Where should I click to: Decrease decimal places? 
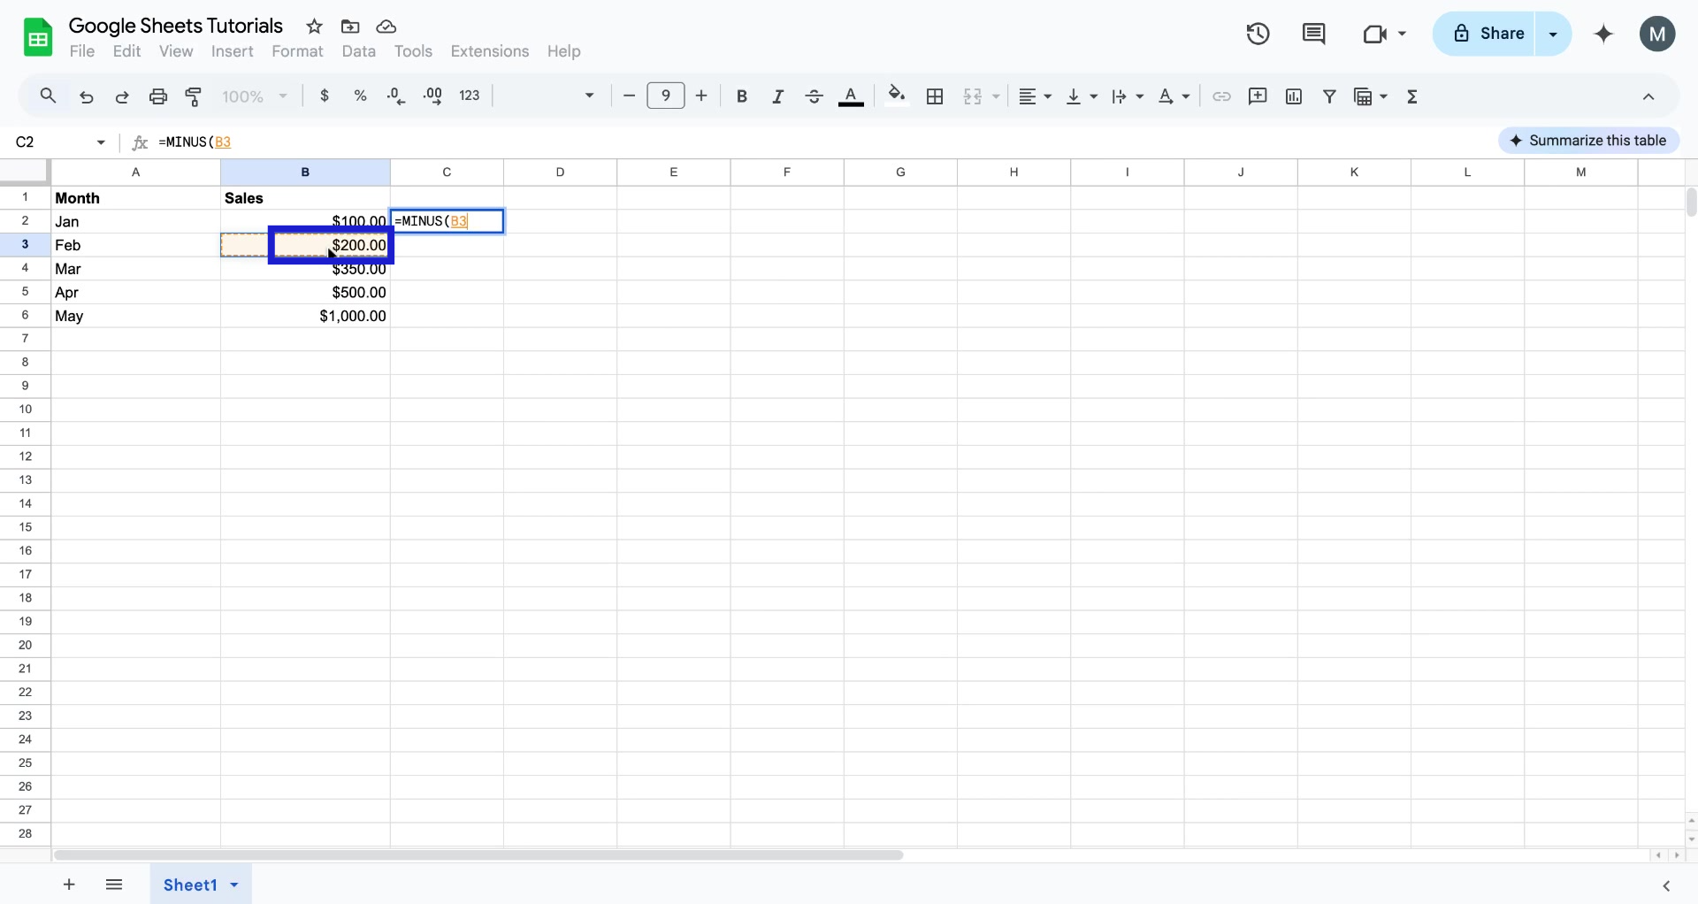(396, 96)
